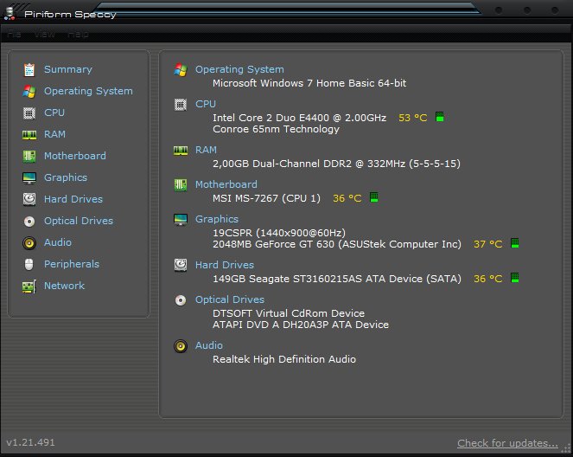Click the Summary clipboard icon in sidebar
The image size is (573, 457).
pos(29,69)
